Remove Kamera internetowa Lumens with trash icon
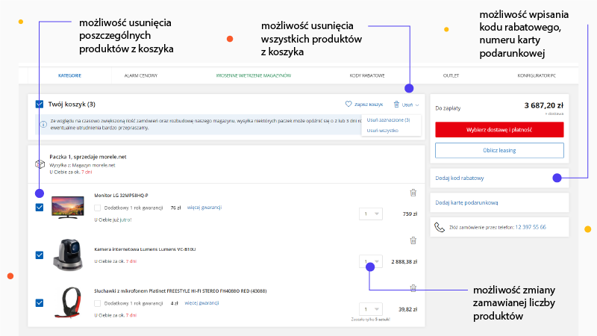 coord(413,240)
